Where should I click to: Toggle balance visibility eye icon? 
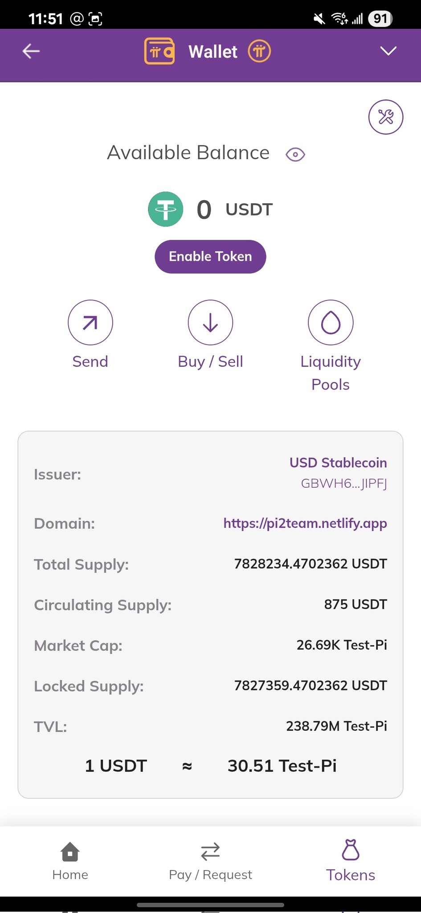[x=295, y=155]
